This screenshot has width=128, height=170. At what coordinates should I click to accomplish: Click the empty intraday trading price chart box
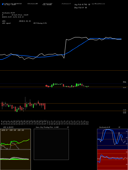coord(51,144)
